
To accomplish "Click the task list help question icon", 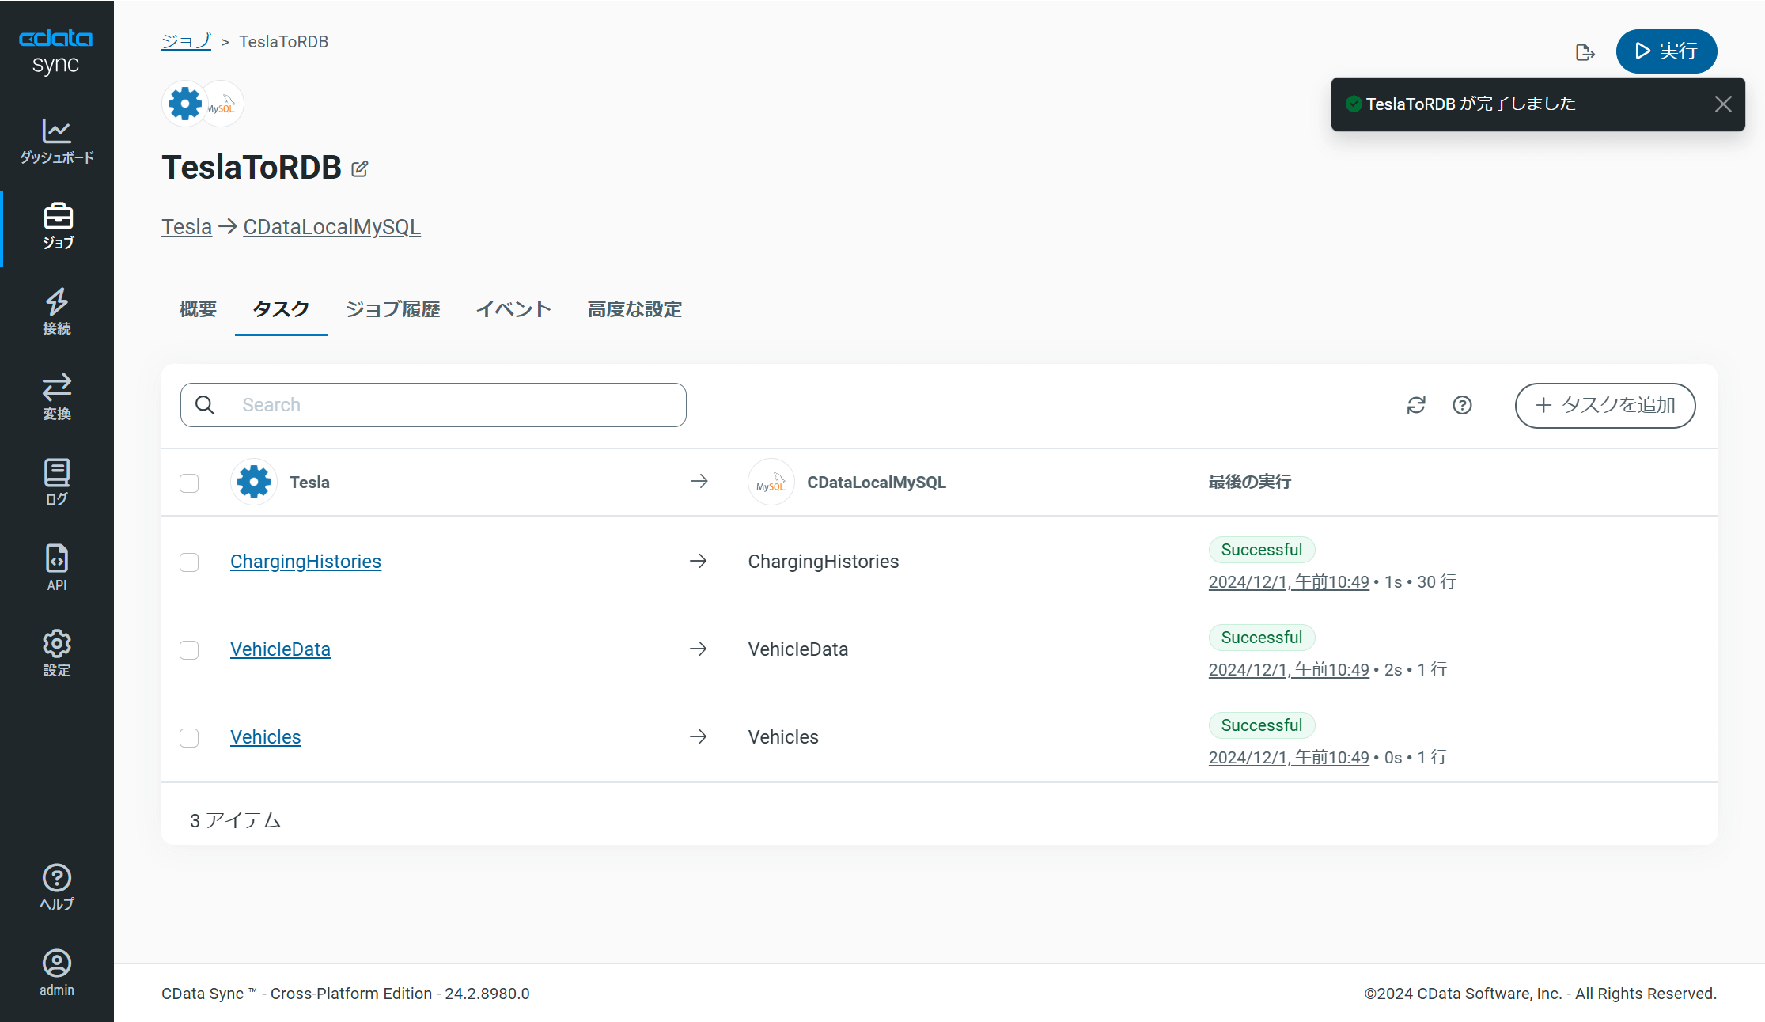I will click(x=1462, y=405).
